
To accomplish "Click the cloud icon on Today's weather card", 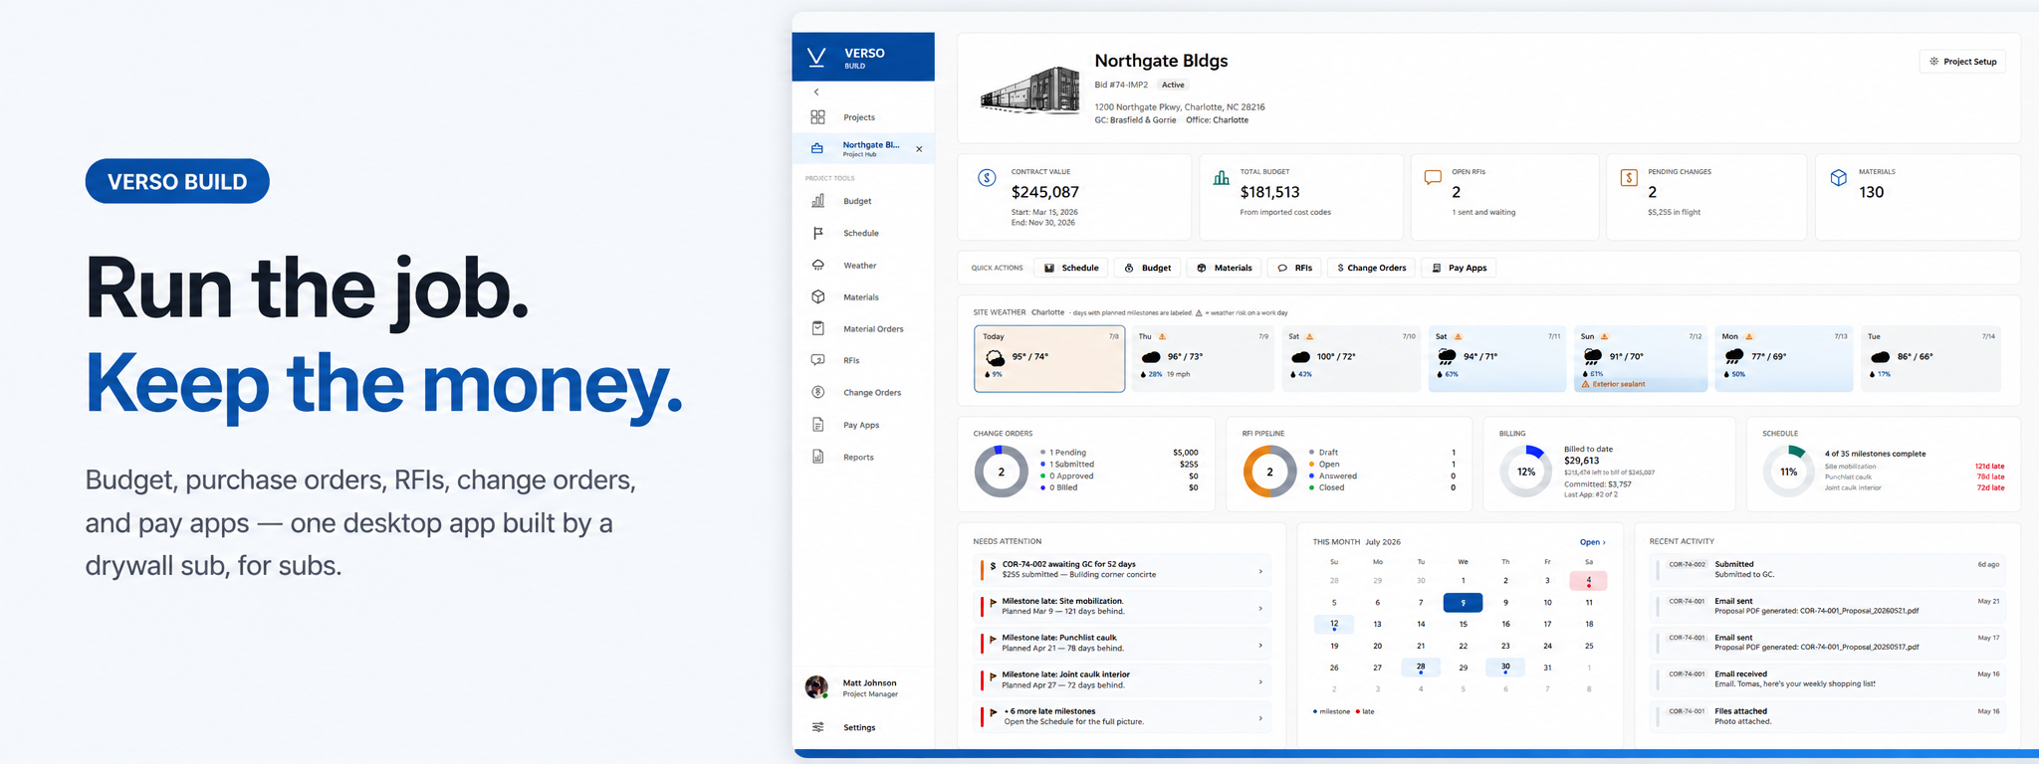I will (995, 357).
